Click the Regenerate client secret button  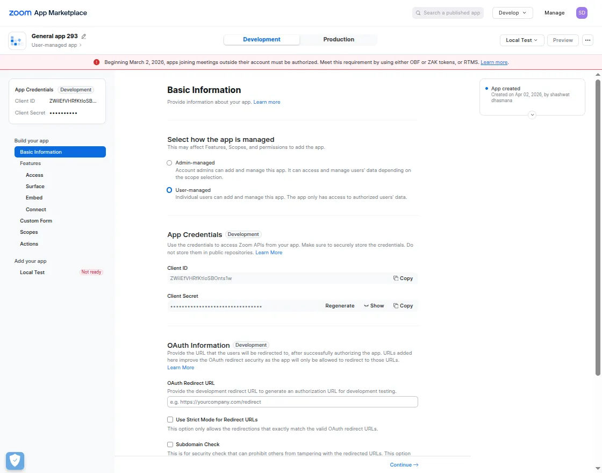(340, 306)
